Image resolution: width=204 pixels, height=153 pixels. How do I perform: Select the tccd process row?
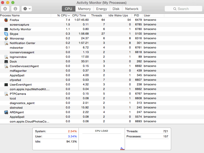point(102,98)
